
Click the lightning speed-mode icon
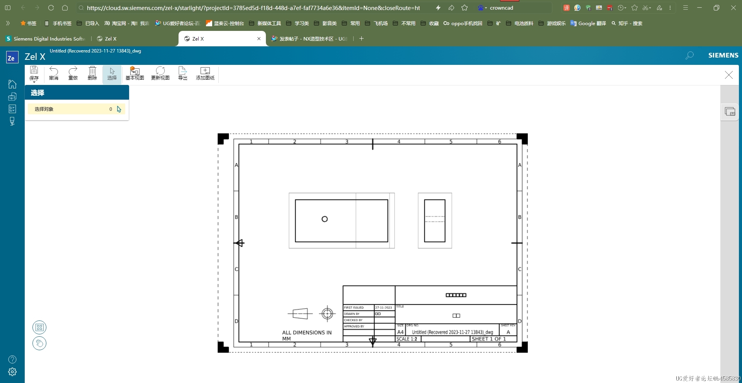pyautogui.click(x=438, y=8)
